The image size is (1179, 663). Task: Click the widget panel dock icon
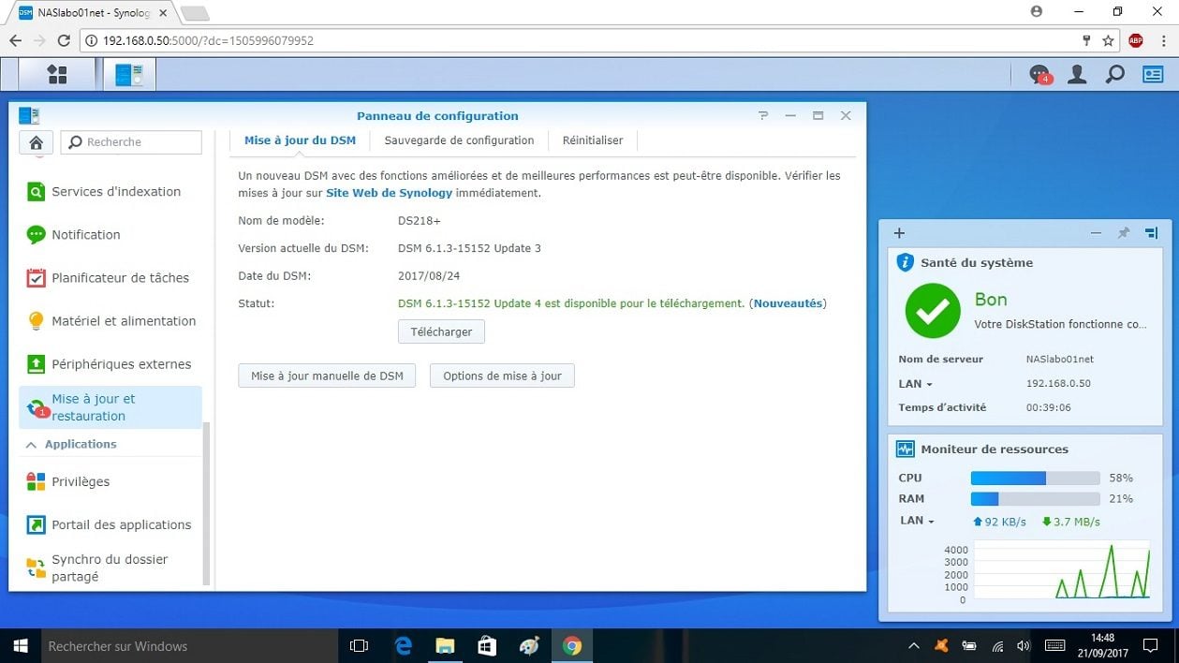click(x=1152, y=233)
